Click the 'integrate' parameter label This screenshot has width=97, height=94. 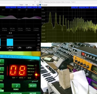pos(84,7)
